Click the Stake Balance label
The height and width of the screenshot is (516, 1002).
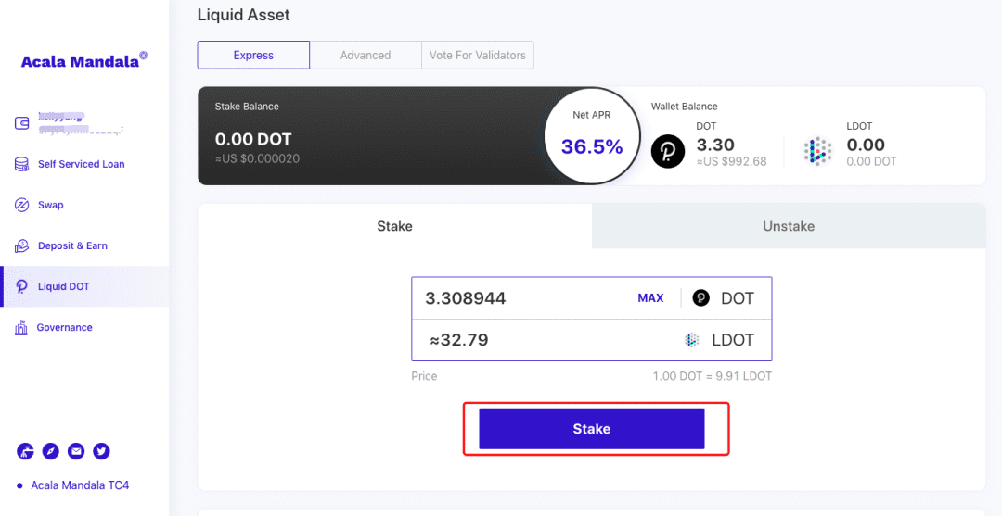pyautogui.click(x=247, y=107)
